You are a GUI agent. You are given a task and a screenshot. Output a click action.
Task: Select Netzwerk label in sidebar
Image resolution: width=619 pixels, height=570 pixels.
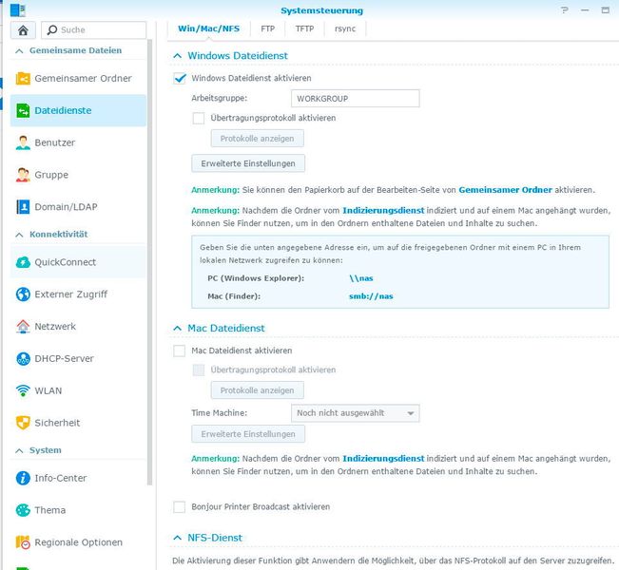tap(55, 327)
